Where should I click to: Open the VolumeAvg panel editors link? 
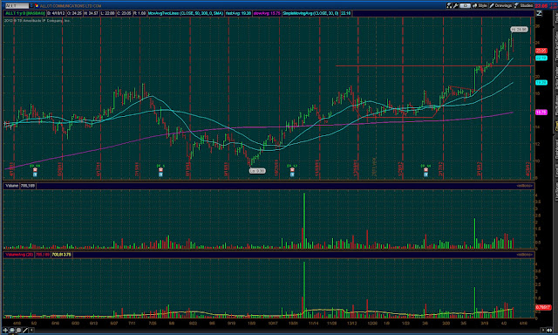[525, 255]
